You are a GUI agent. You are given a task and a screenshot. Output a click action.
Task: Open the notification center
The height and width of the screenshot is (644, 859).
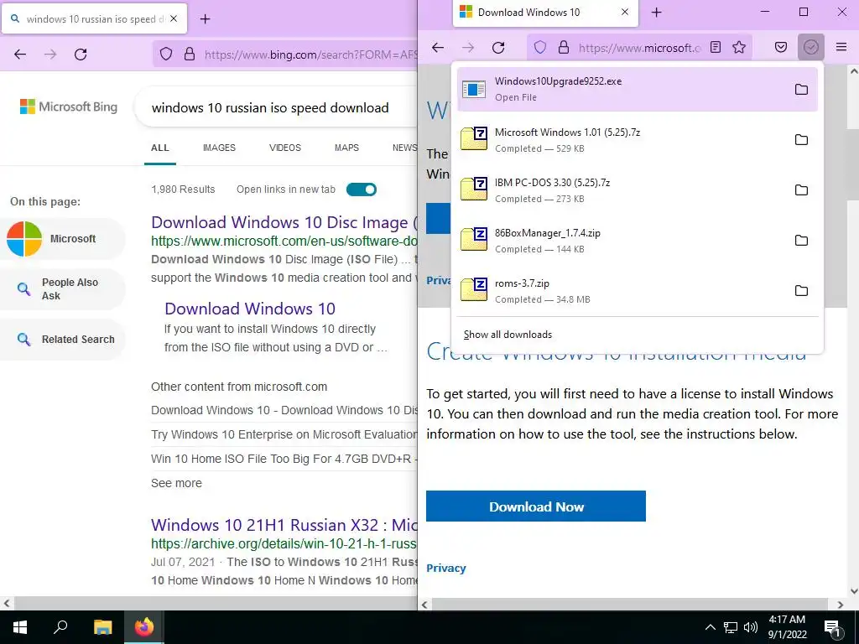[x=832, y=627]
